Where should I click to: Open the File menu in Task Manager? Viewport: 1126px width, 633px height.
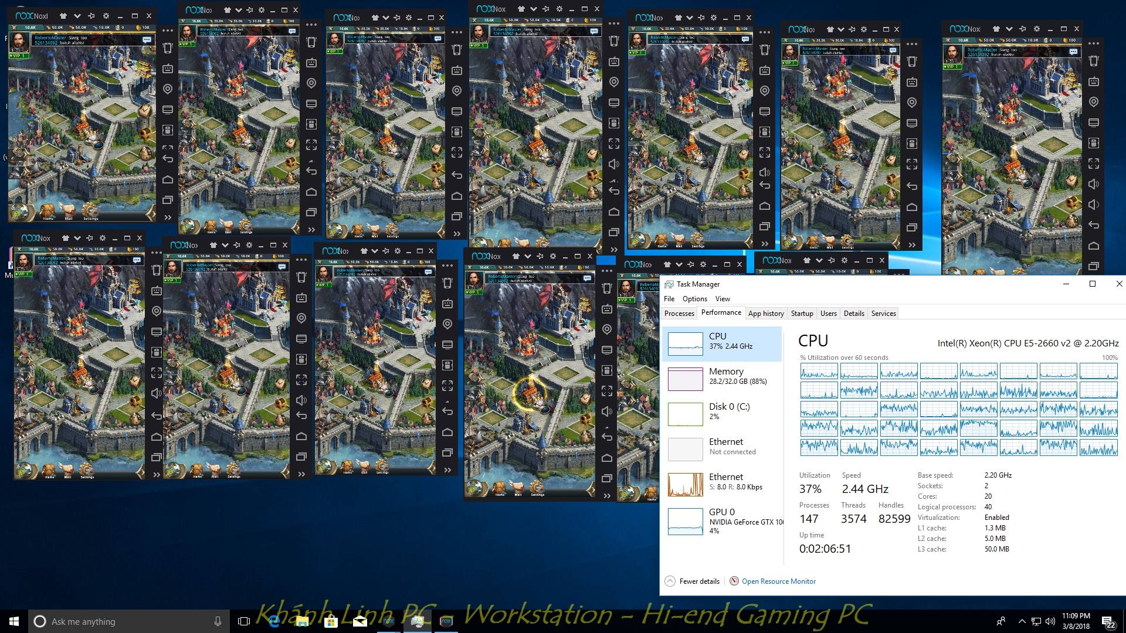coord(669,299)
